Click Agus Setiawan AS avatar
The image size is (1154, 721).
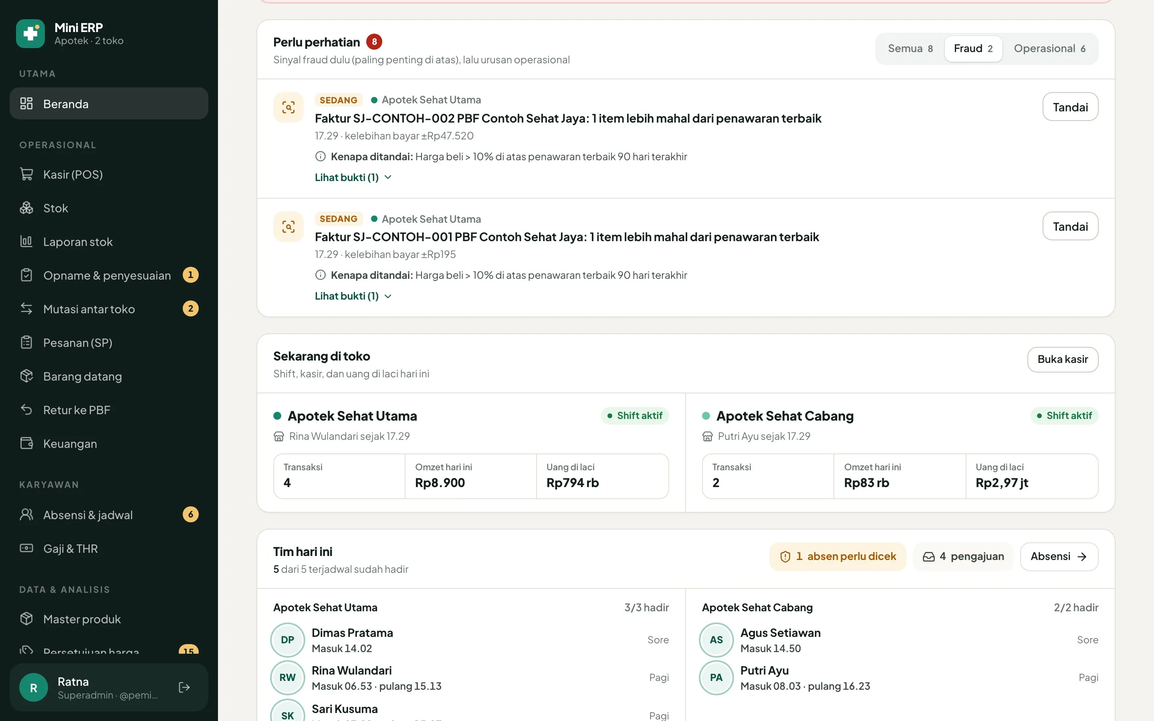click(x=716, y=640)
